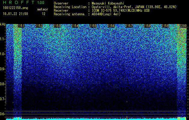Click the Receiving Location label
Screen dimensions: 189x120
tap(70, 7)
